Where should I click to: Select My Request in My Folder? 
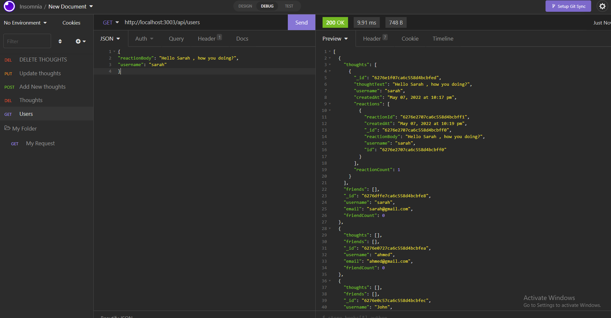pyautogui.click(x=46, y=143)
